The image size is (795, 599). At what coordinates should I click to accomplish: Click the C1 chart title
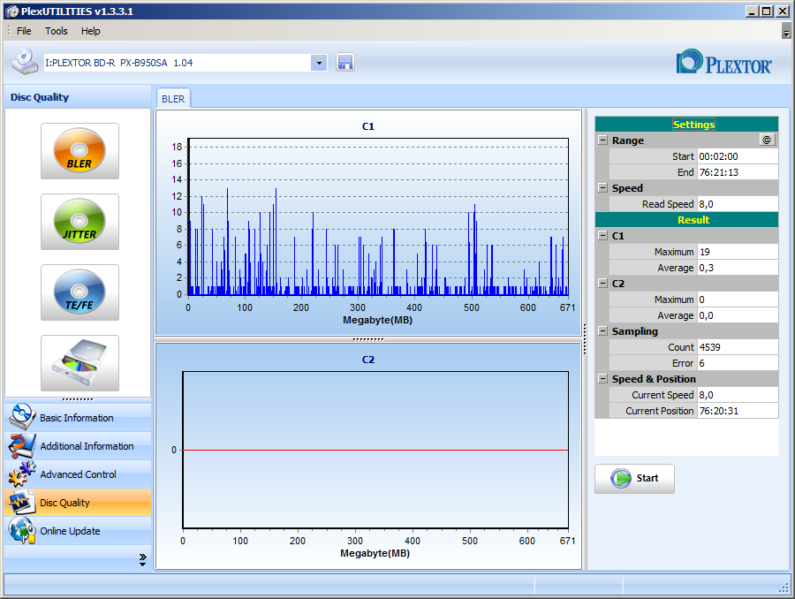(x=368, y=126)
